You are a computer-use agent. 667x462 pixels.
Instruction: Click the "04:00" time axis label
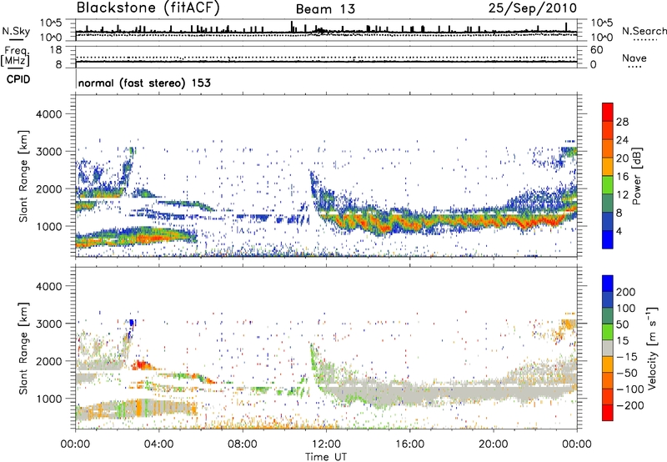tap(159, 444)
